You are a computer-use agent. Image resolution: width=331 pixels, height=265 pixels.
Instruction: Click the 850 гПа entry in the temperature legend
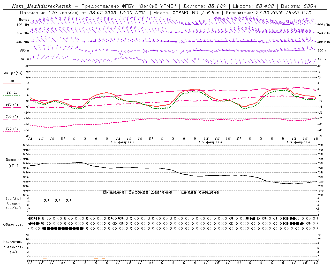click(x=12, y=105)
